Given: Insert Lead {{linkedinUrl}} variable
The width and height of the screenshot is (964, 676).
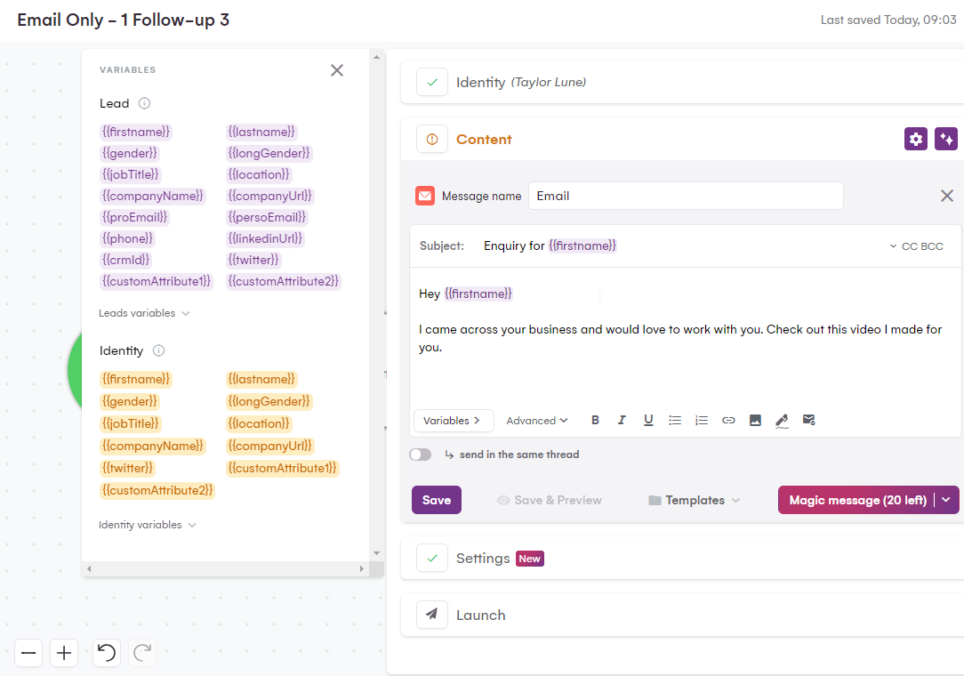Looking at the screenshot, I should coord(266,238).
